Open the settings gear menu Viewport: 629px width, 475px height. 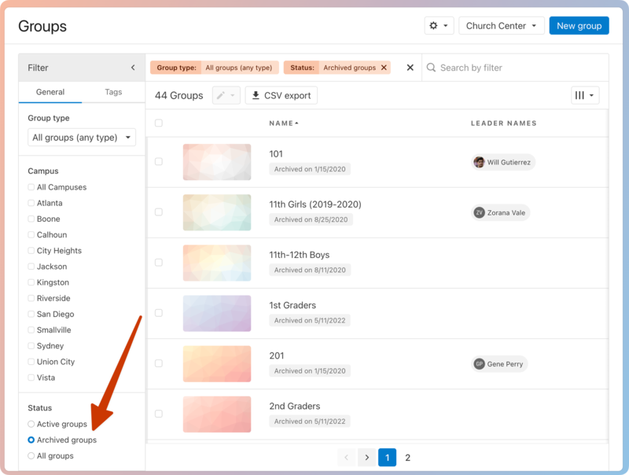coord(439,26)
